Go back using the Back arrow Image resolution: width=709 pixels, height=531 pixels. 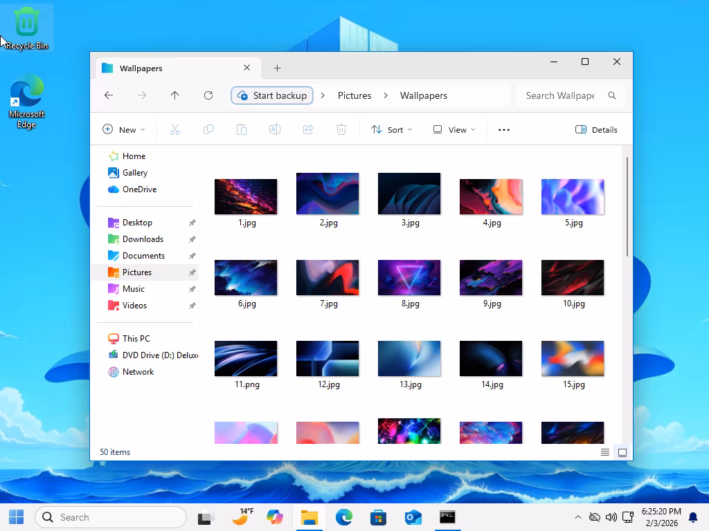click(x=109, y=95)
